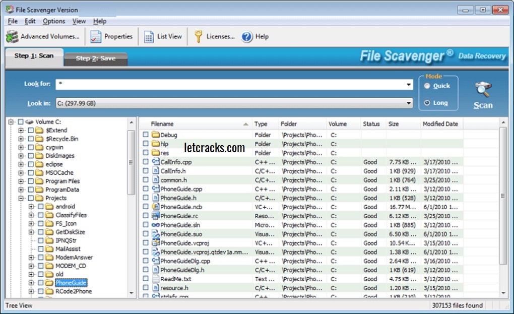Check the PhoneGuide.cpp row checkbox
514x314 pixels.
pyautogui.click(x=146, y=189)
